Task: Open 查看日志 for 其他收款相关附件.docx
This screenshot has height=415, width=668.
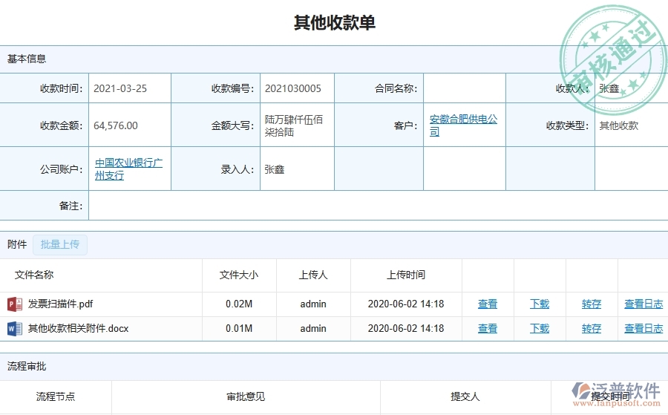Action: click(x=644, y=328)
